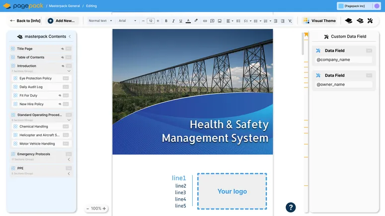
Task: Go back to [Info]
Action: tap(25, 21)
